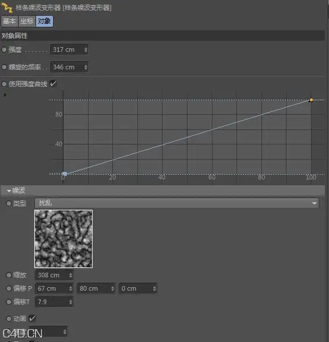Viewport: 329px width, 342px height.
Task: Click stepper arrows of 0 cm field
Action: [x=154, y=288]
